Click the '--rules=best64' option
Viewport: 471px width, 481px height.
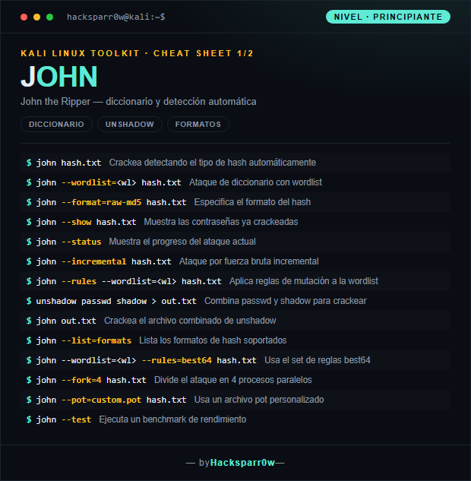pos(176,360)
